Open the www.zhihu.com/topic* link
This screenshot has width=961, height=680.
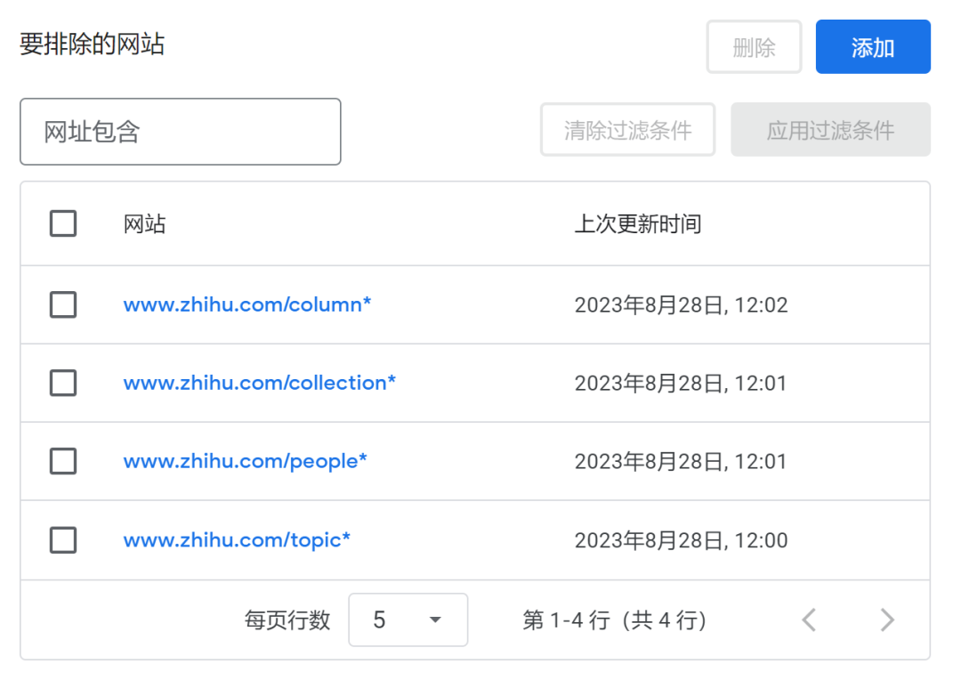tap(237, 540)
